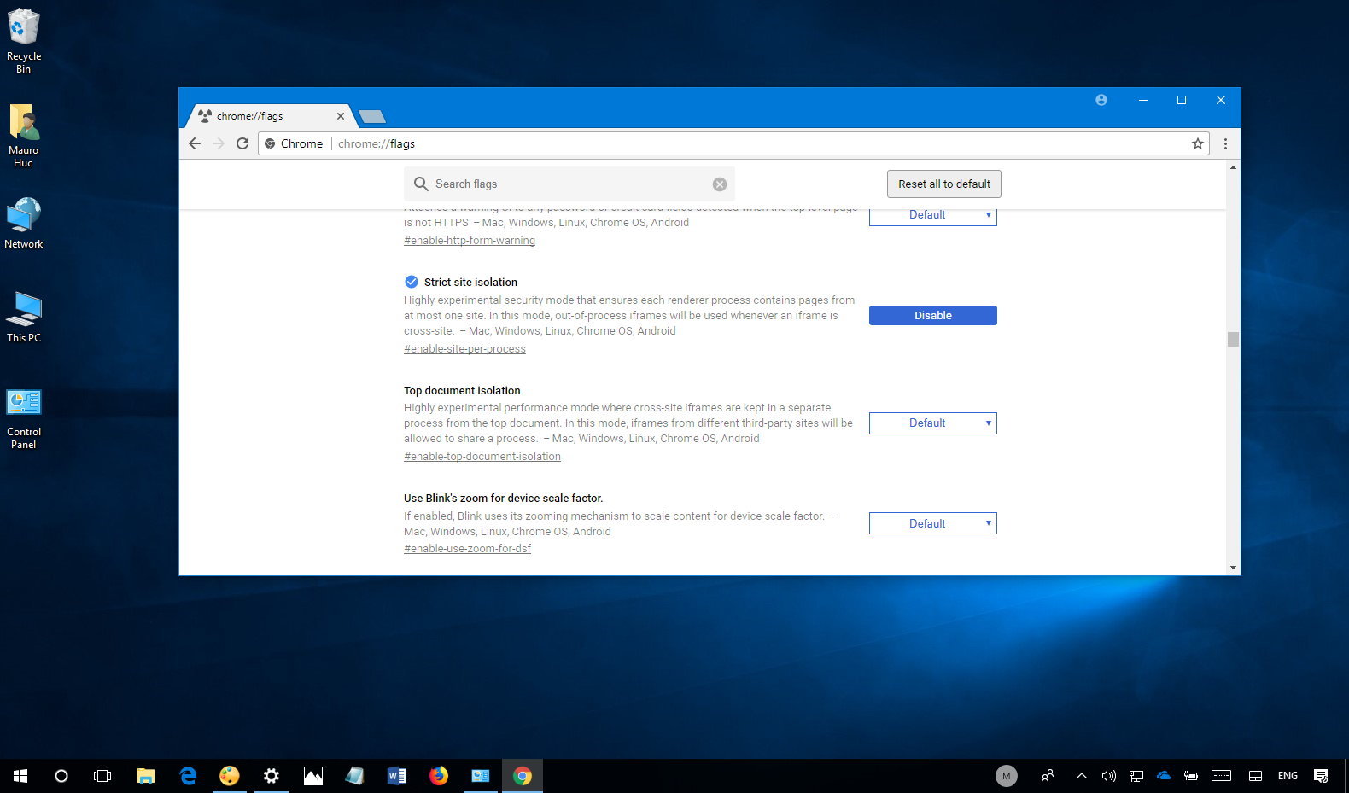The image size is (1349, 793).
Task: Open the HTTP form warning dropdown
Action: (932, 216)
